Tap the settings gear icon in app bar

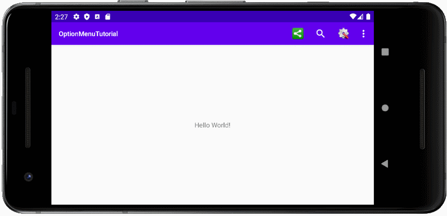[344, 33]
